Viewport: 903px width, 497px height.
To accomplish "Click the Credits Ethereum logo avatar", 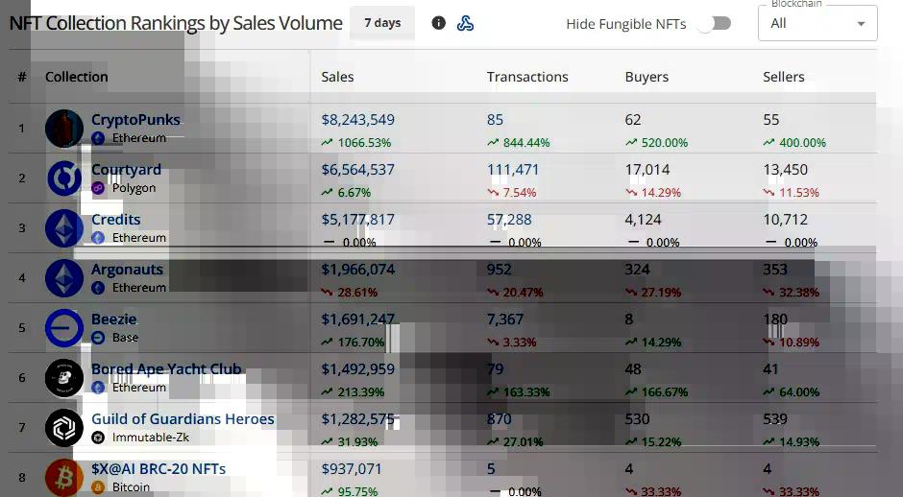I will coord(64,227).
